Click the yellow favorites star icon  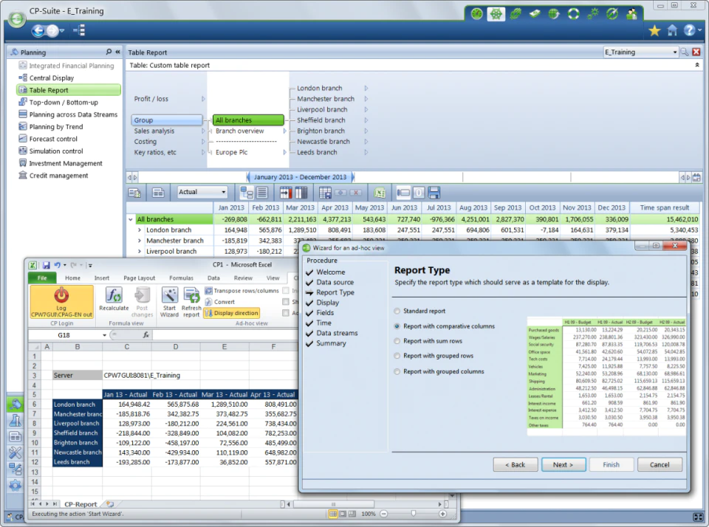[x=654, y=30]
